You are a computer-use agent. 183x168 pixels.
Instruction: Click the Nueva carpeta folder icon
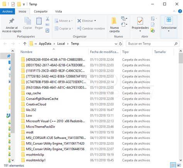114,21
